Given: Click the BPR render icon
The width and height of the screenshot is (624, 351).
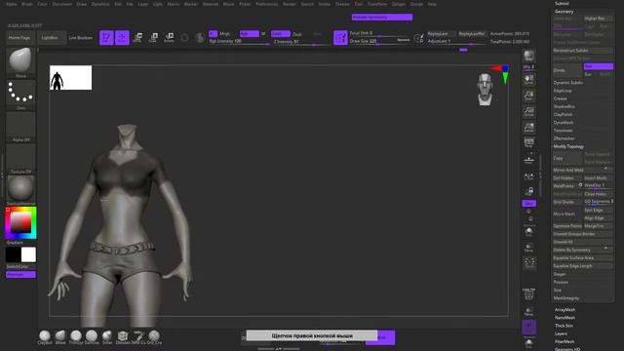Looking at the screenshot, I should pos(528,56).
